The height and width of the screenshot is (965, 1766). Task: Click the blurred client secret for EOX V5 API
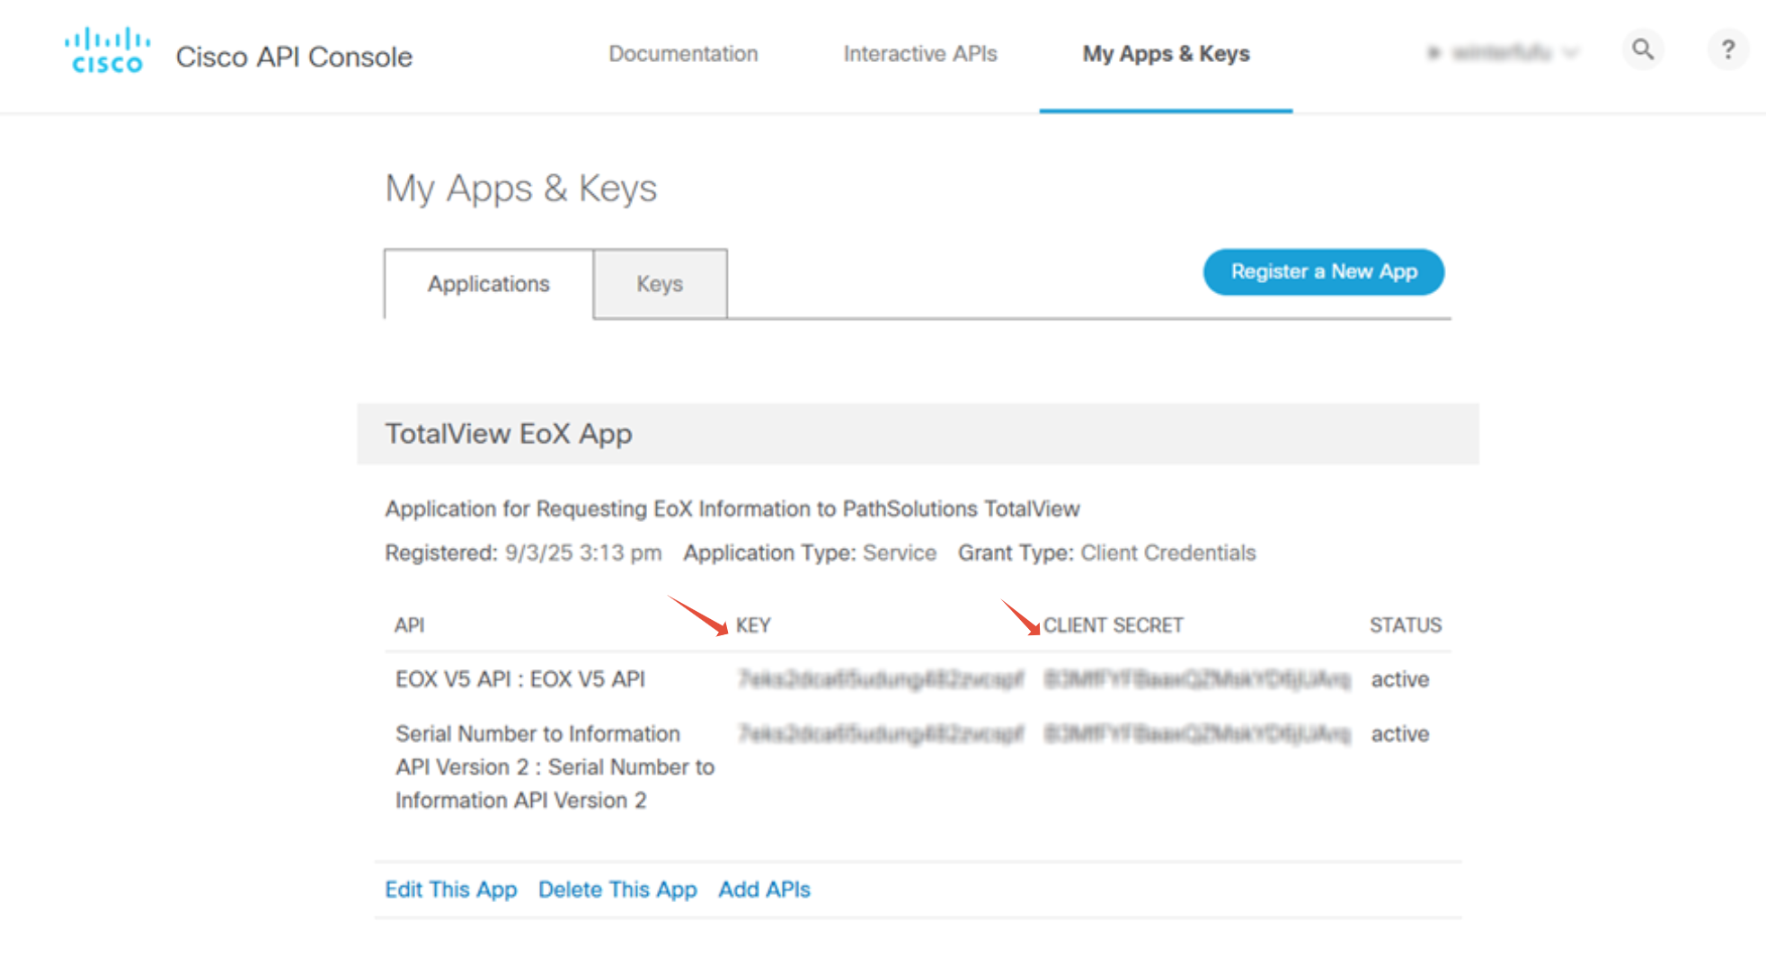click(x=1197, y=679)
